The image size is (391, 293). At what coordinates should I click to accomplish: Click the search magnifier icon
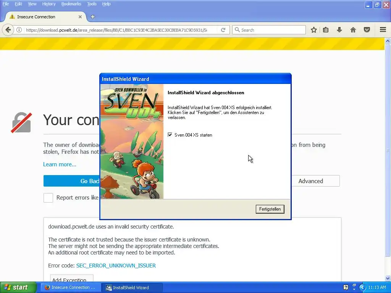(x=237, y=30)
